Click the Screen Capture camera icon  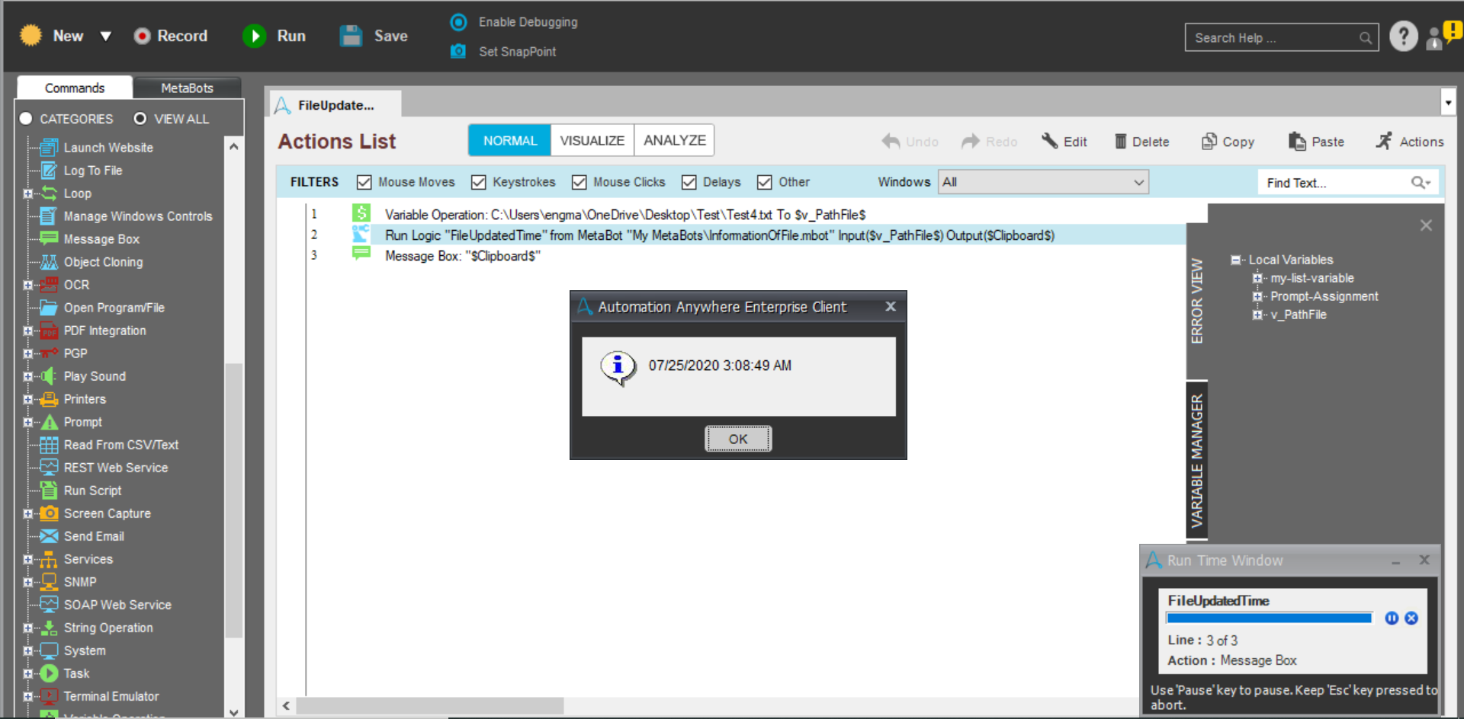tap(49, 513)
